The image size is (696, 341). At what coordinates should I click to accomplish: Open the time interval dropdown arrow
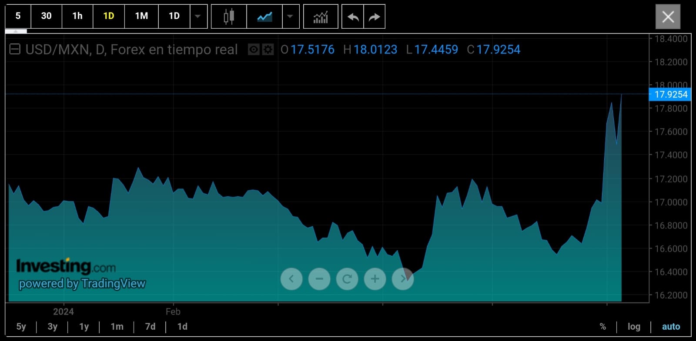(198, 17)
